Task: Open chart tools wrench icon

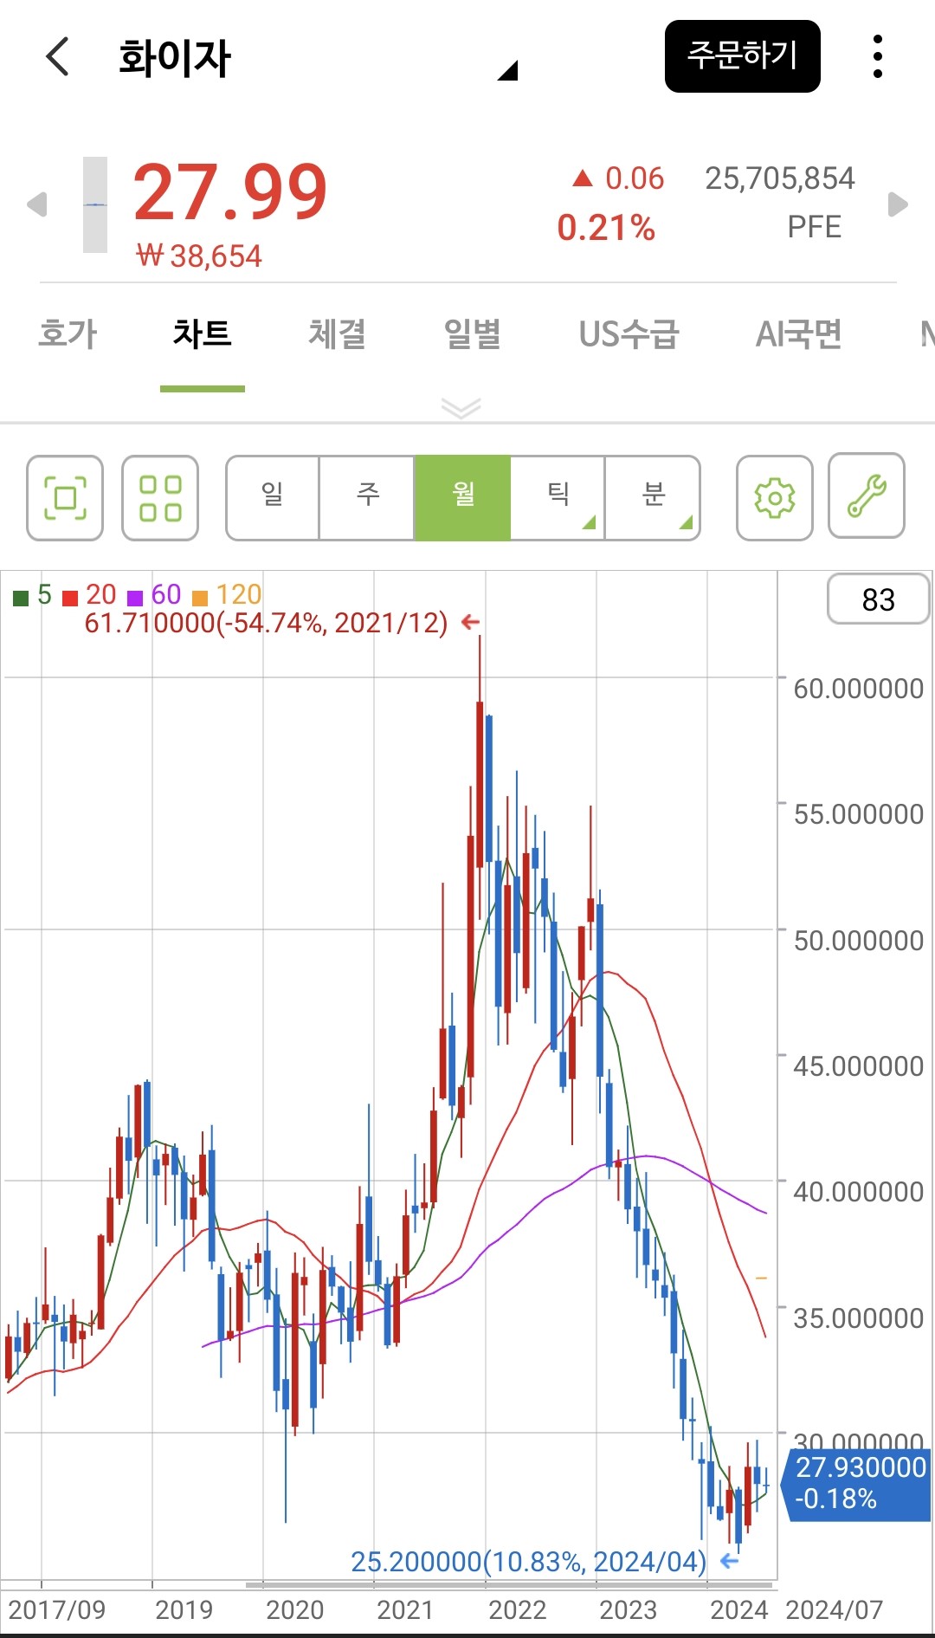Action: 867,496
